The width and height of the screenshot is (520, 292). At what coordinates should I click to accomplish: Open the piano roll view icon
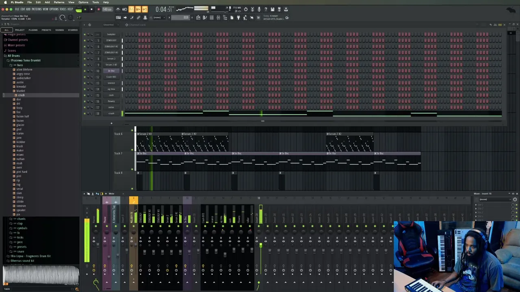click(x=205, y=17)
